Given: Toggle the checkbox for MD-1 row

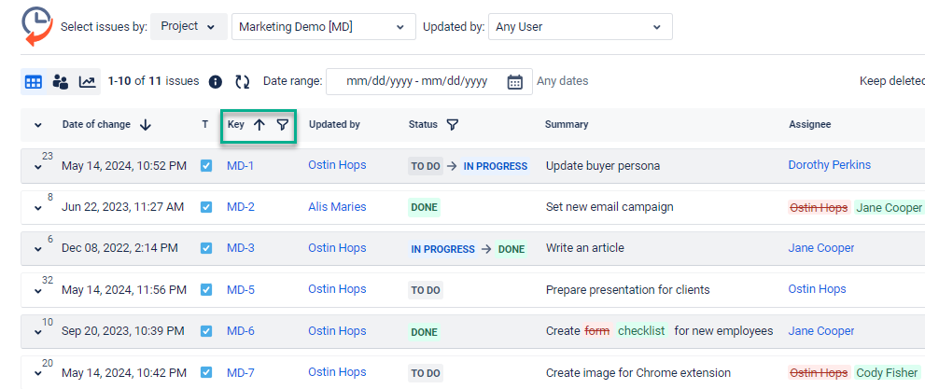Looking at the screenshot, I should pyautogui.click(x=206, y=166).
